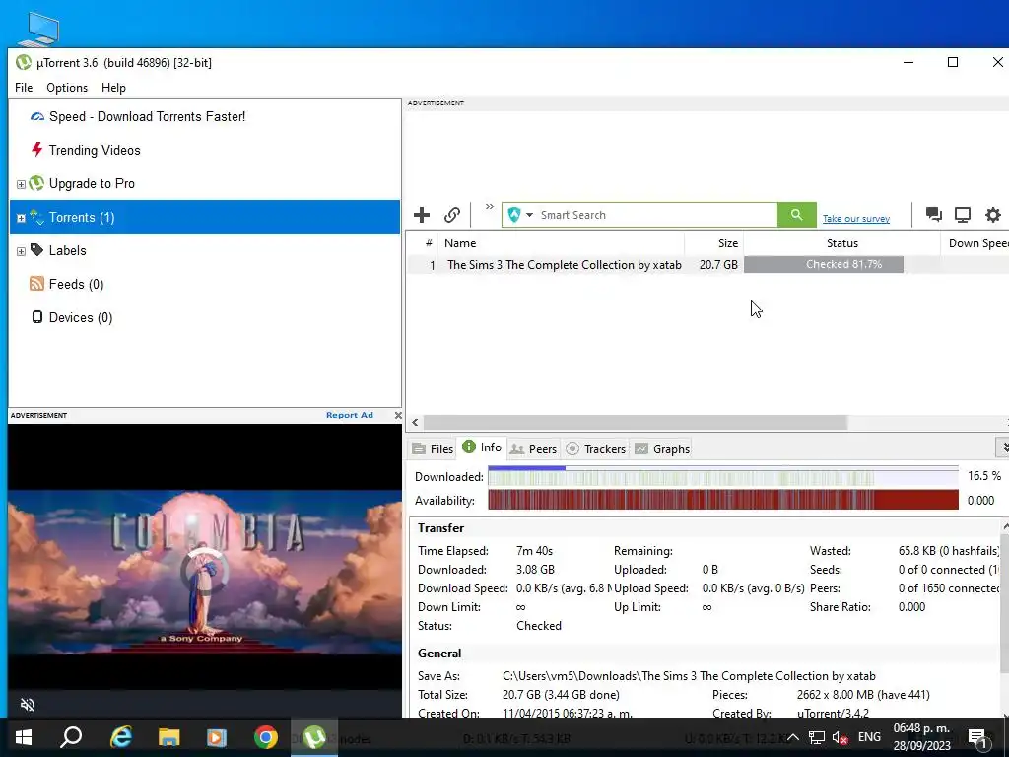The image size is (1009, 757).
Task: Open taskbar search magnifier
Action: click(71, 737)
